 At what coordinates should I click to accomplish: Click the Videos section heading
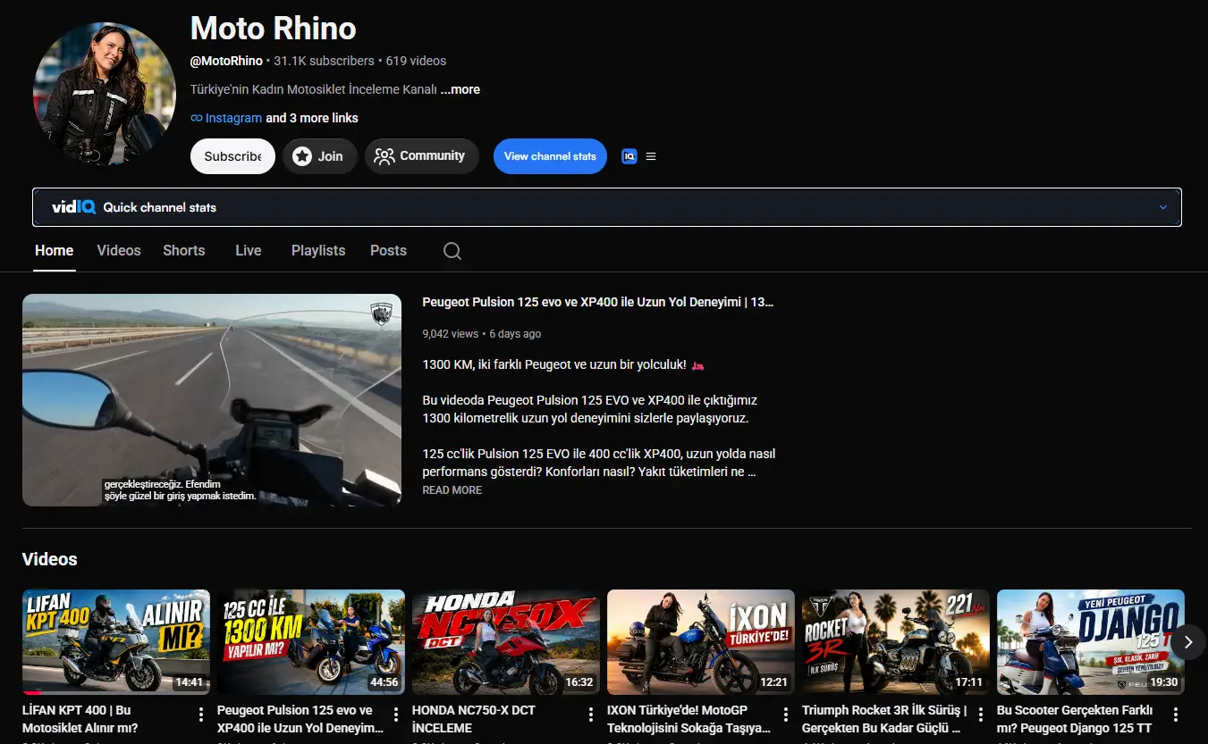(50, 559)
